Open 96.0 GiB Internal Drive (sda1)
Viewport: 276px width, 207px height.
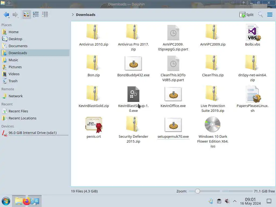tap(35, 133)
